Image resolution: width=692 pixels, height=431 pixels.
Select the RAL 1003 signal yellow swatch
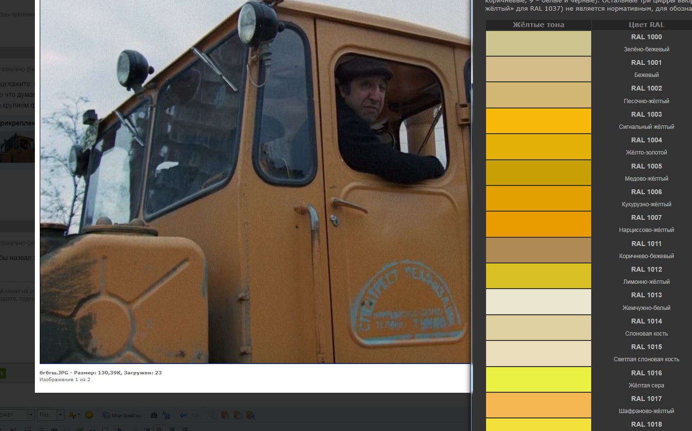pos(538,121)
